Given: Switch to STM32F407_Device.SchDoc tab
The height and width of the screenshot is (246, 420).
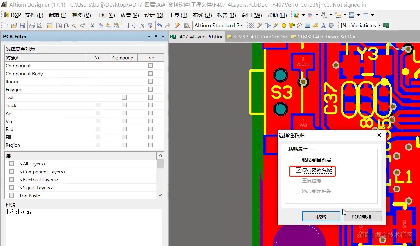Looking at the screenshot, I should [324, 37].
